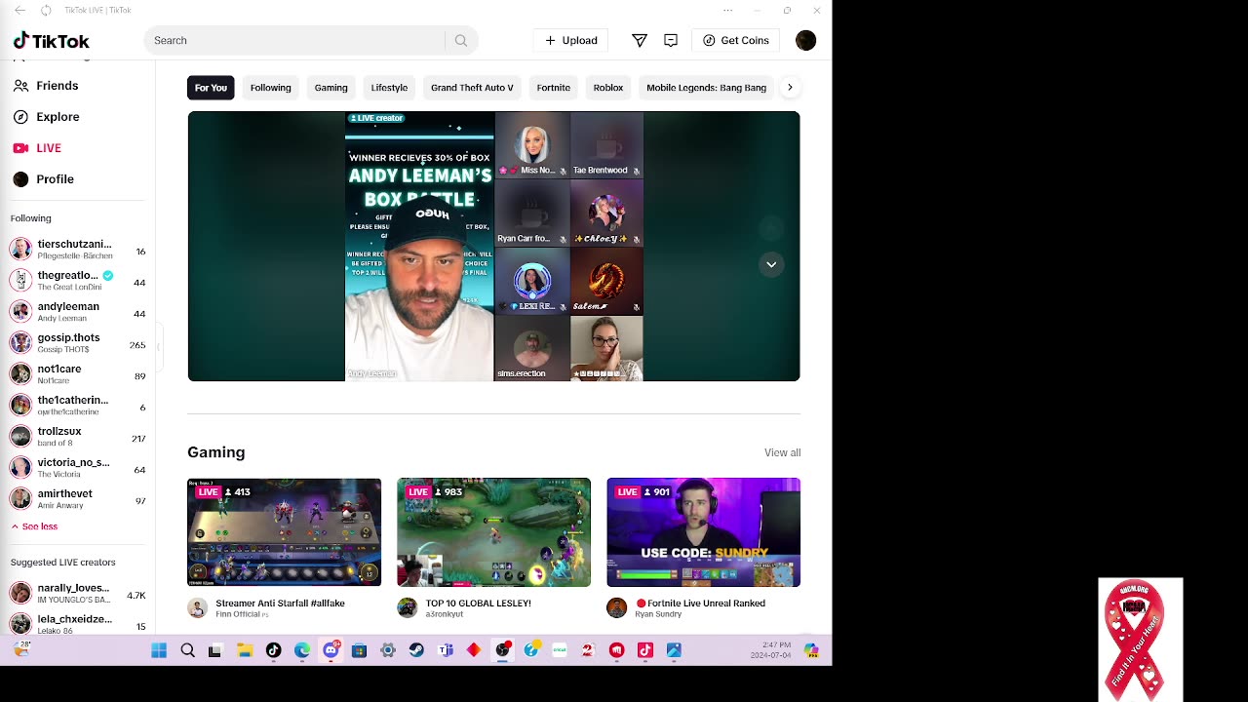Open gossip.thots live channel
The width and height of the screenshot is (1248, 702).
tap(78, 342)
